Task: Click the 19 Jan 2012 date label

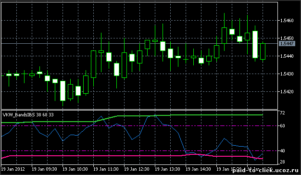Action: pyautogui.click(x=13, y=169)
